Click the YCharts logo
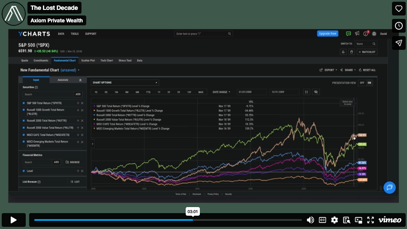The width and height of the screenshot is (407, 229). coord(34,34)
